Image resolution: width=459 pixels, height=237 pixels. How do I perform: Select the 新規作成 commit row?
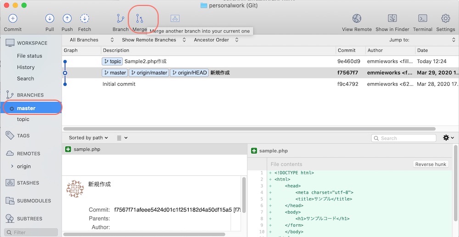tap(261, 73)
